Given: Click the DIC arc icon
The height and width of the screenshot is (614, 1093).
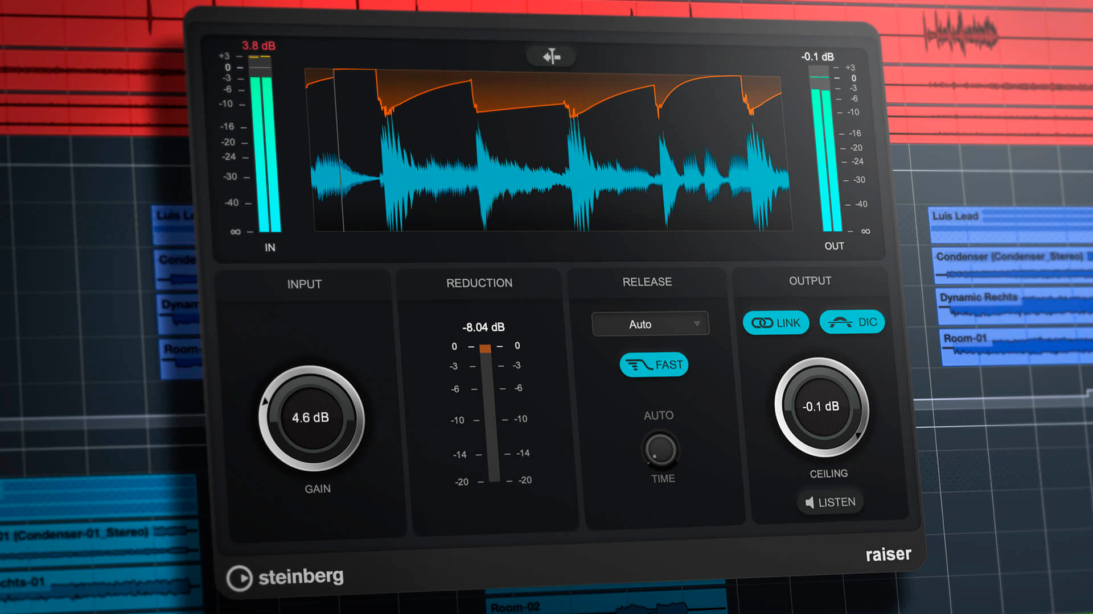Looking at the screenshot, I should [x=840, y=322].
